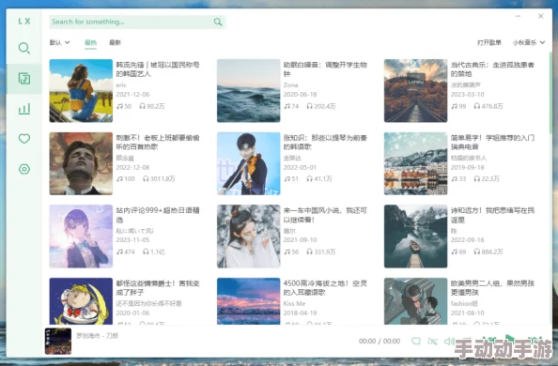Click the LX logo at the top left

(24, 22)
